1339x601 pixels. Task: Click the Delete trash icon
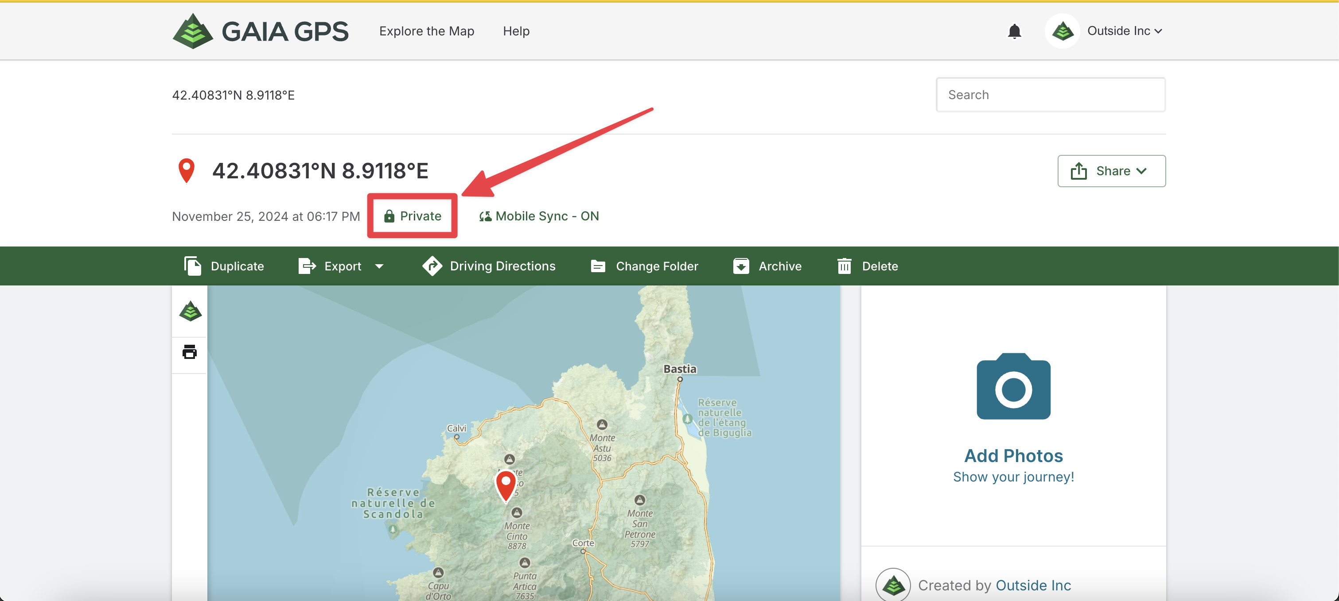[x=844, y=266]
